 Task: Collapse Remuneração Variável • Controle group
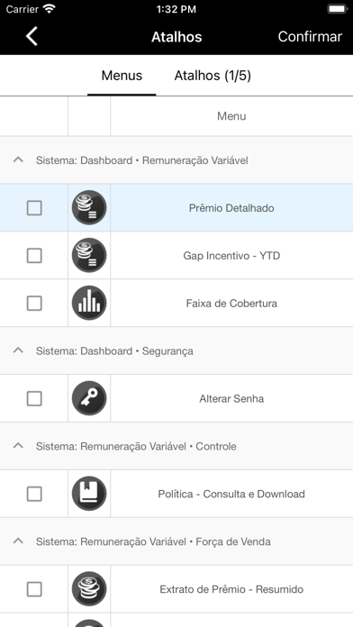(18, 445)
